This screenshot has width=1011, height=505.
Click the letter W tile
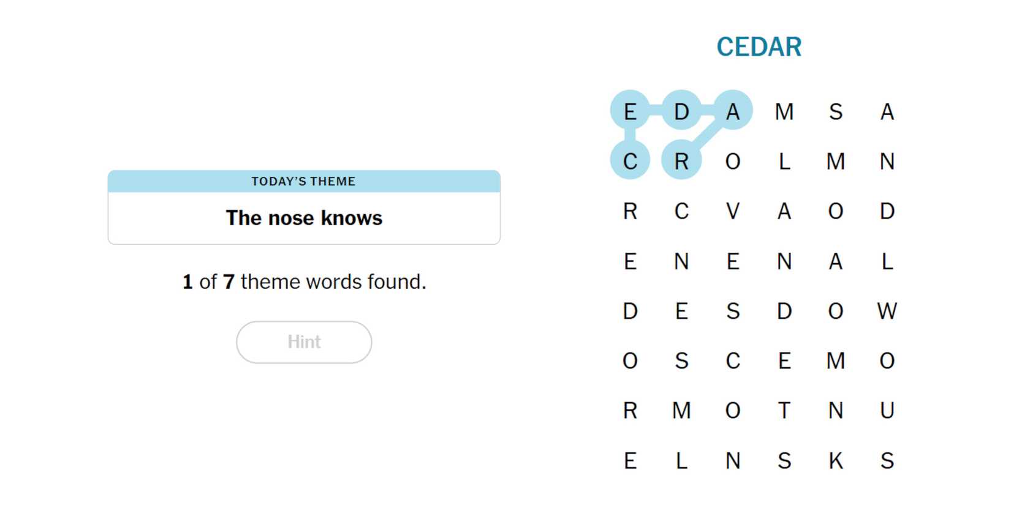887,311
